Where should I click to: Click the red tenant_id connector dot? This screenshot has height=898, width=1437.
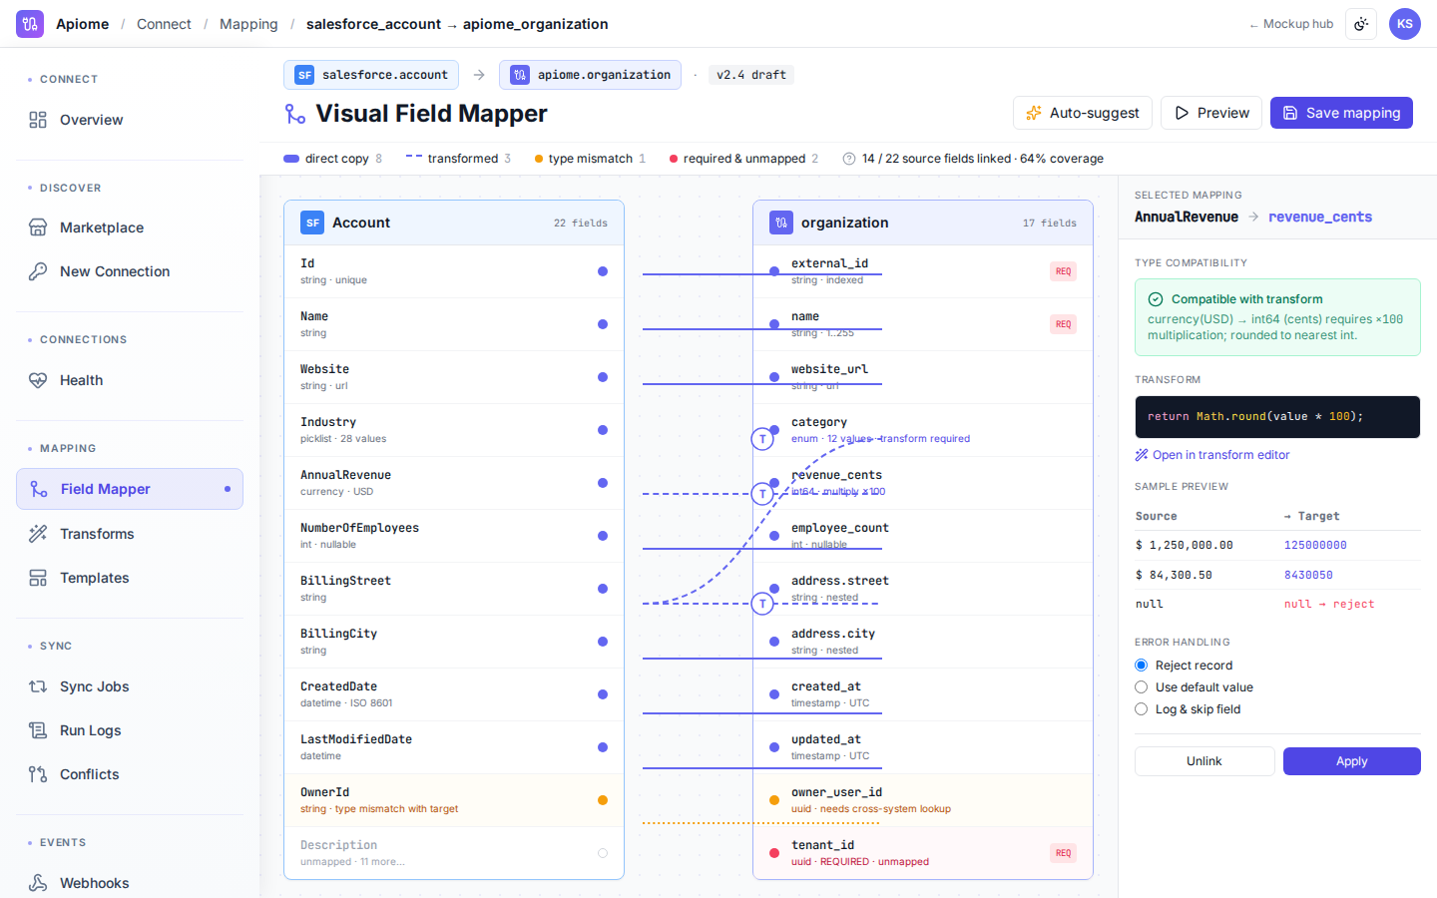click(774, 853)
